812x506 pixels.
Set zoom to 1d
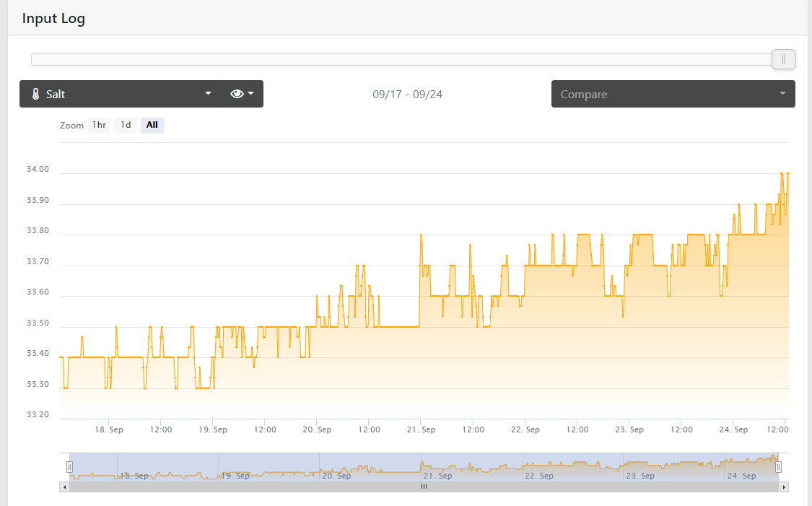tap(126, 126)
